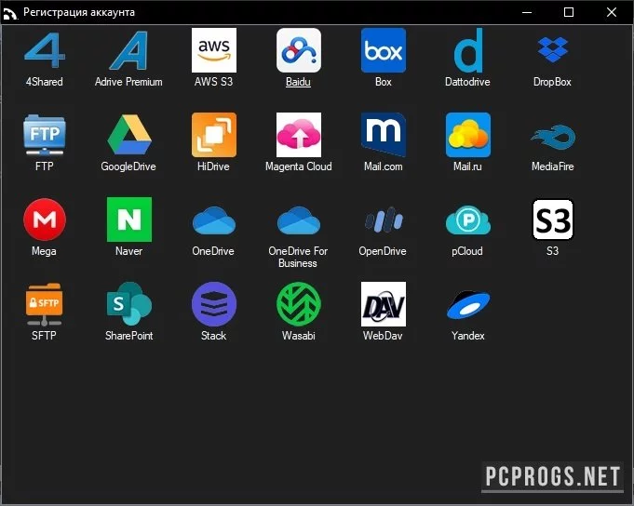
Task: Click the AWS S3 text label
Action: tap(213, 82)
